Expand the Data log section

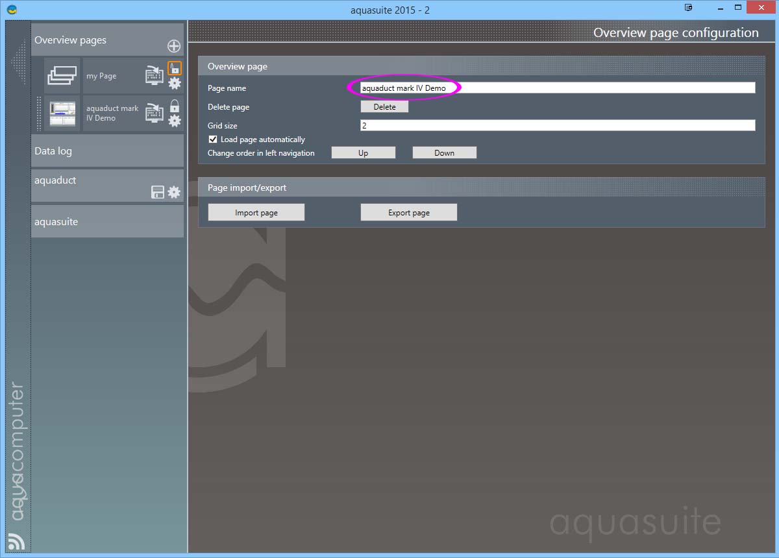tap(108, 151)
